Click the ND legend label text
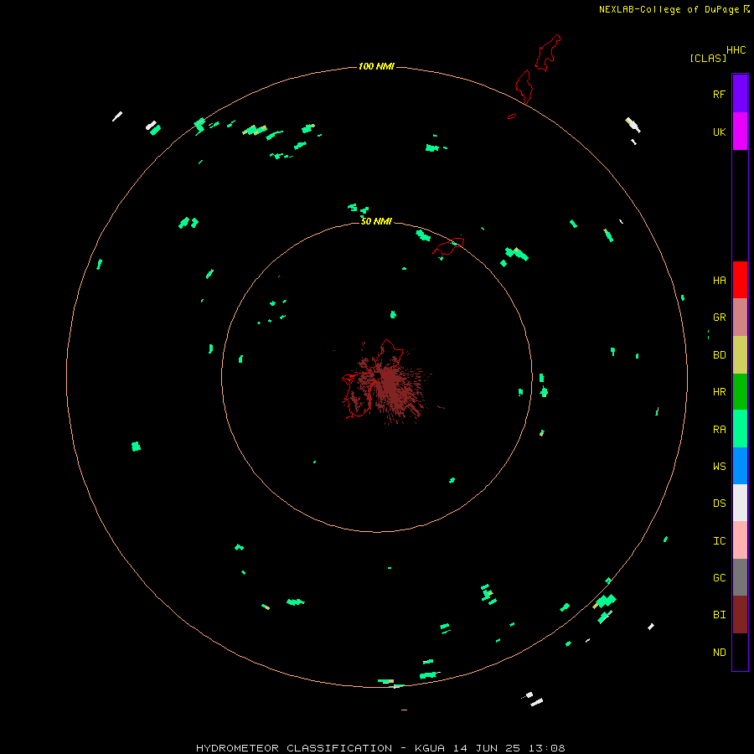The width and height of the screenshot is (754, 754). (x=719, y=652)
